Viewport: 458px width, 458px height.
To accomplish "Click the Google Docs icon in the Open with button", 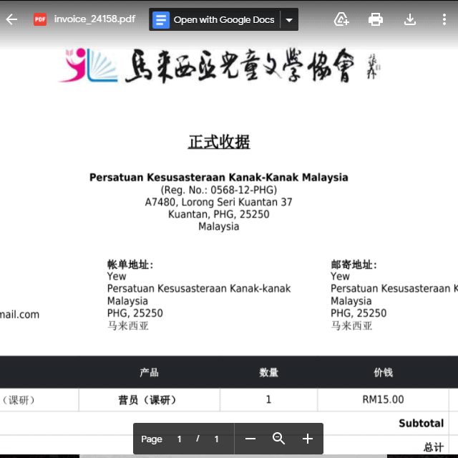I will [162, 20].
